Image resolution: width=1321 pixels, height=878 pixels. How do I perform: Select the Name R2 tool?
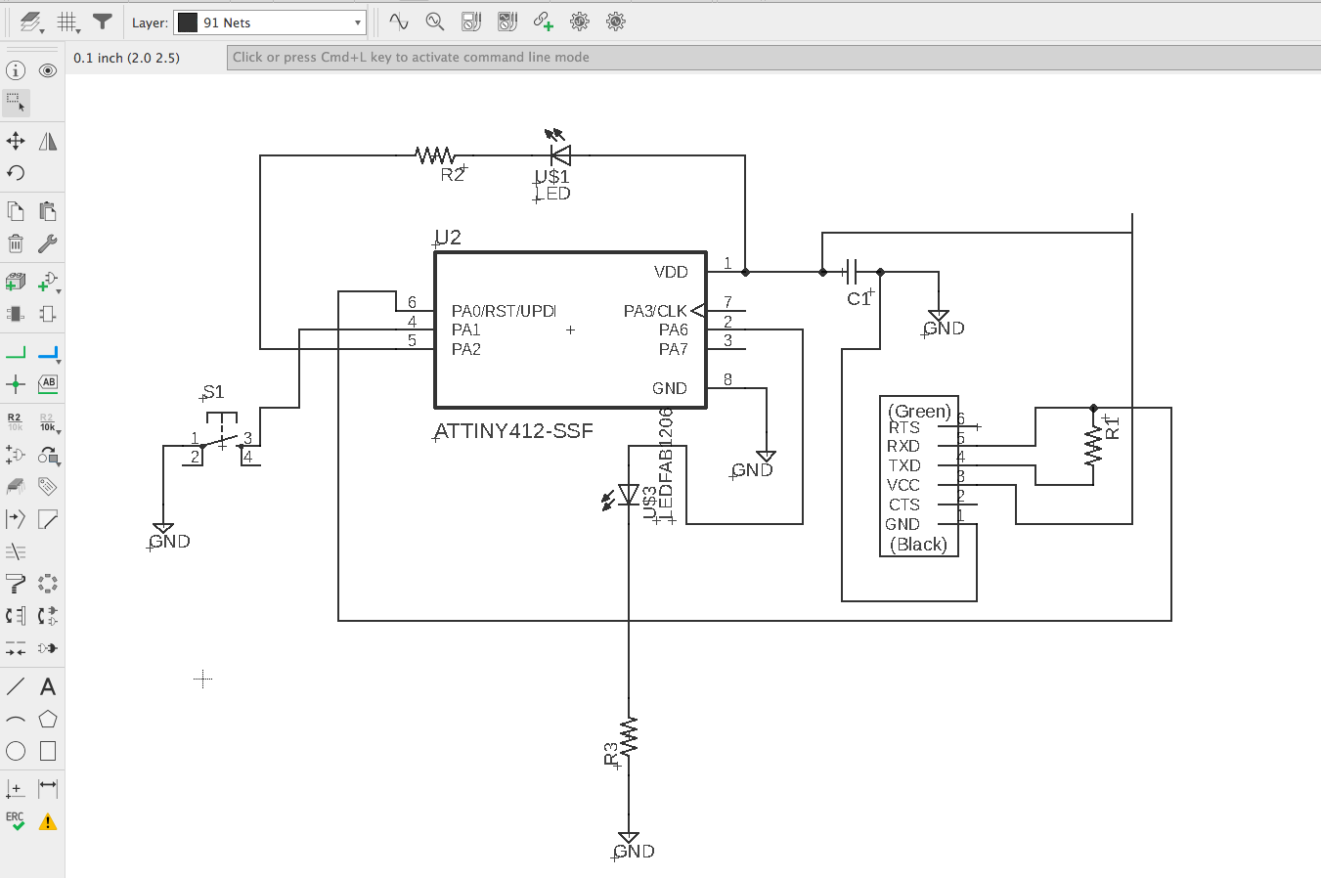click(16, 422)
